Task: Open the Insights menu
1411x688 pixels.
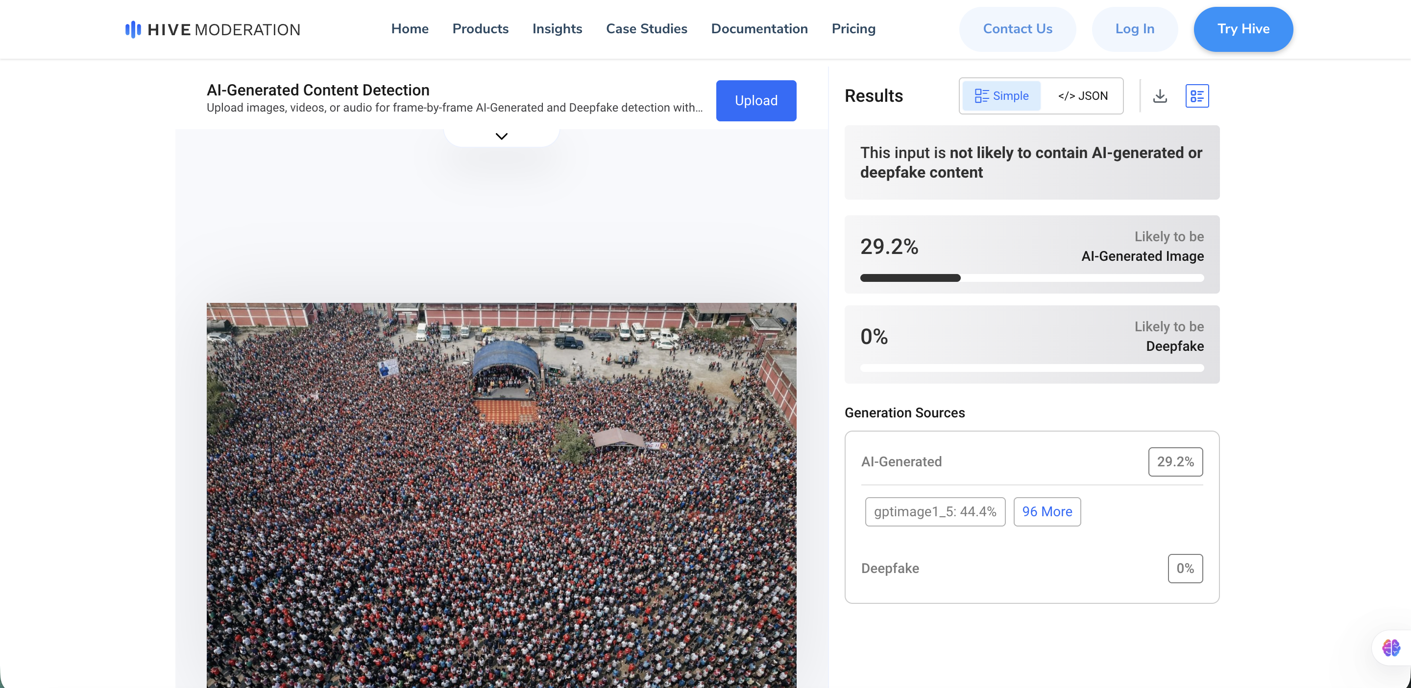Action: pyautogui.click(x=557, y=29)
